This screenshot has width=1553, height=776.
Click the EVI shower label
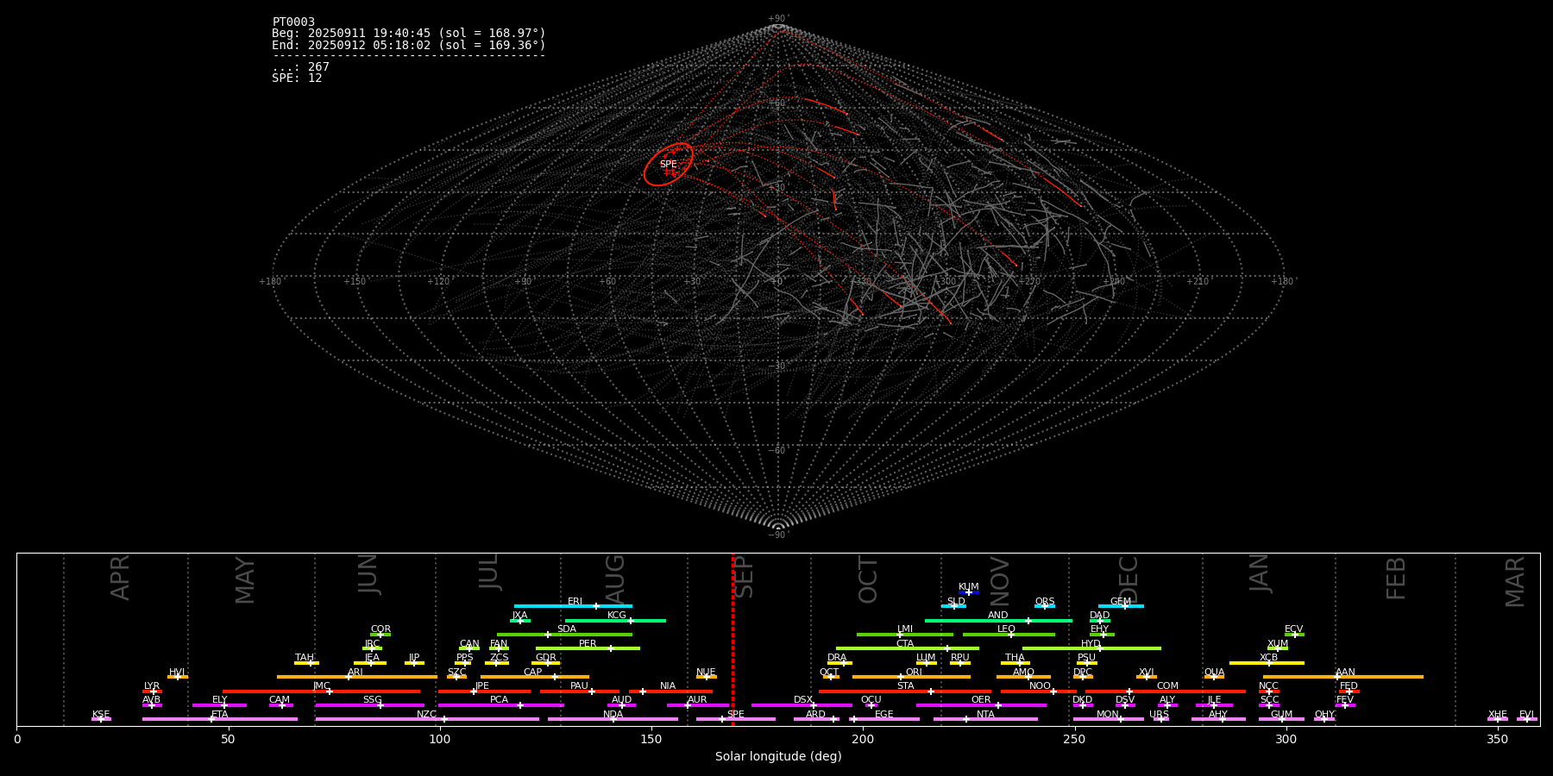[1526, 714]
